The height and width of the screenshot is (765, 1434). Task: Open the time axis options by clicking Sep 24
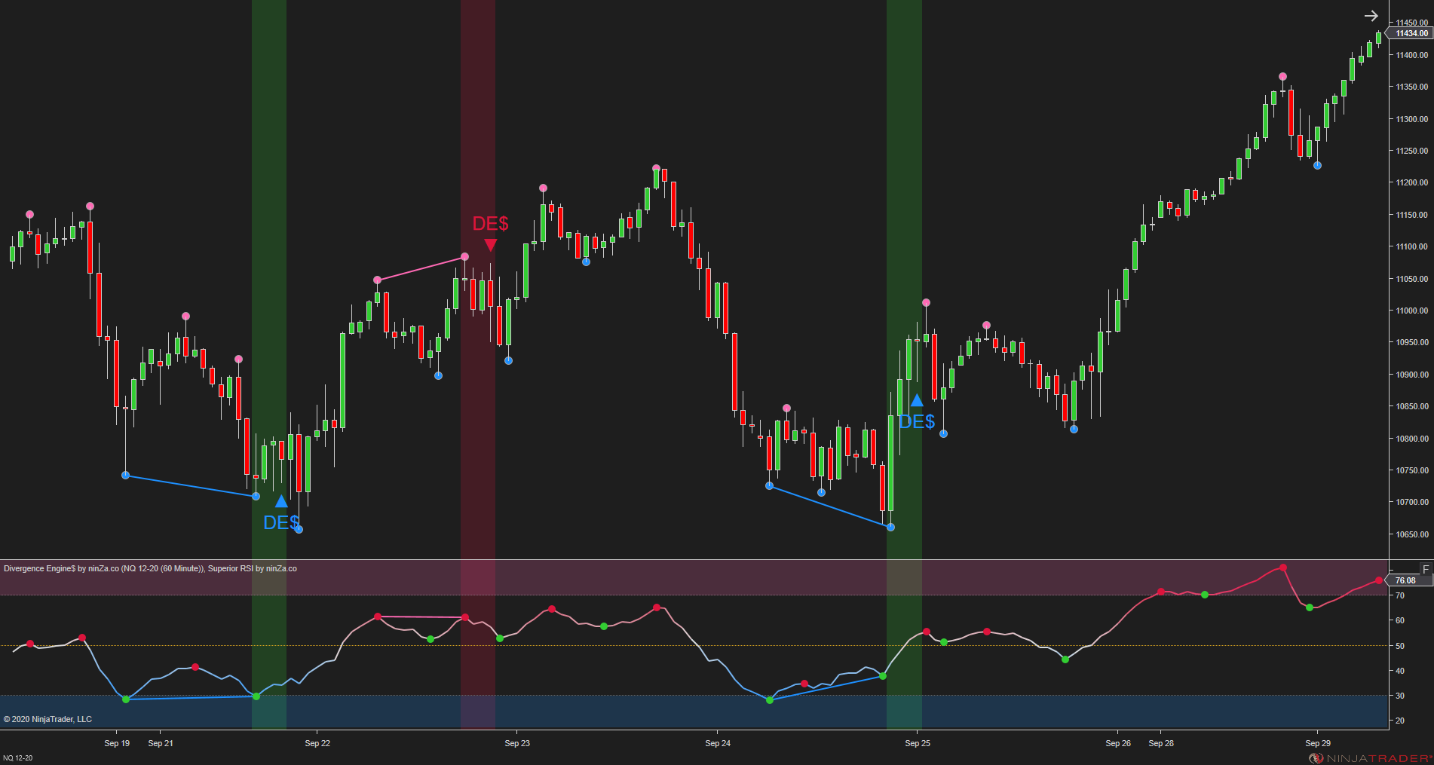tap(717, 743)
